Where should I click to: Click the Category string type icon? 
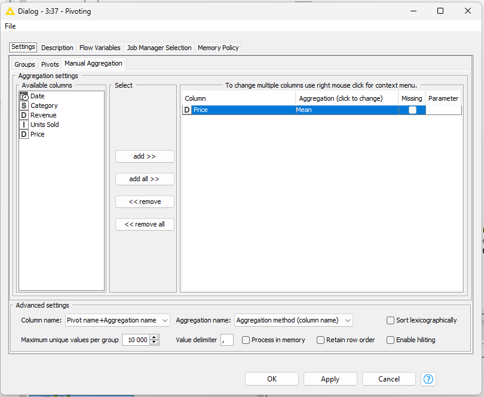click(x=24, y=106)
